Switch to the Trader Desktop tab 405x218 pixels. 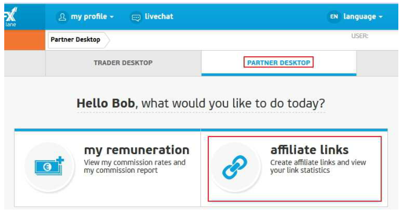click(123, 63)
